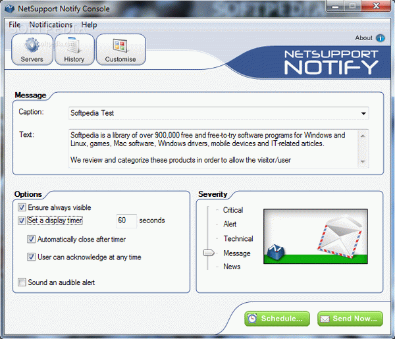Open the Servers toolbar button

click(32, 49)
